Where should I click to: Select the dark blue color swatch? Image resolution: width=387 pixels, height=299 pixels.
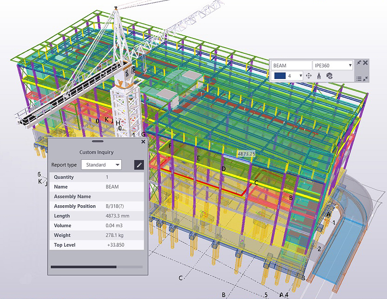280,76
